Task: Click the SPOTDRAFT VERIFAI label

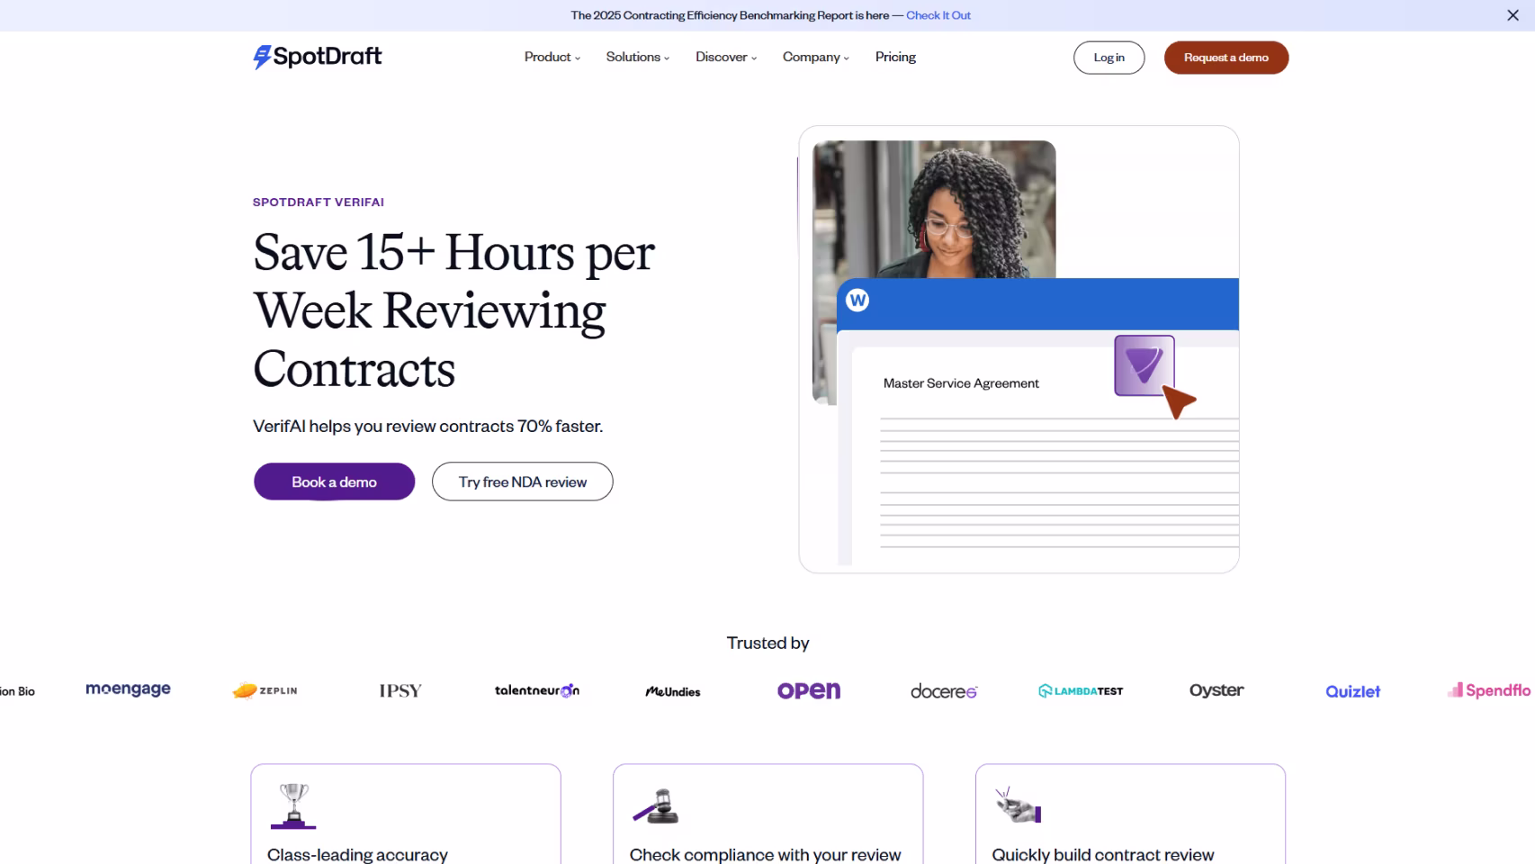Action: click(319, 202)
